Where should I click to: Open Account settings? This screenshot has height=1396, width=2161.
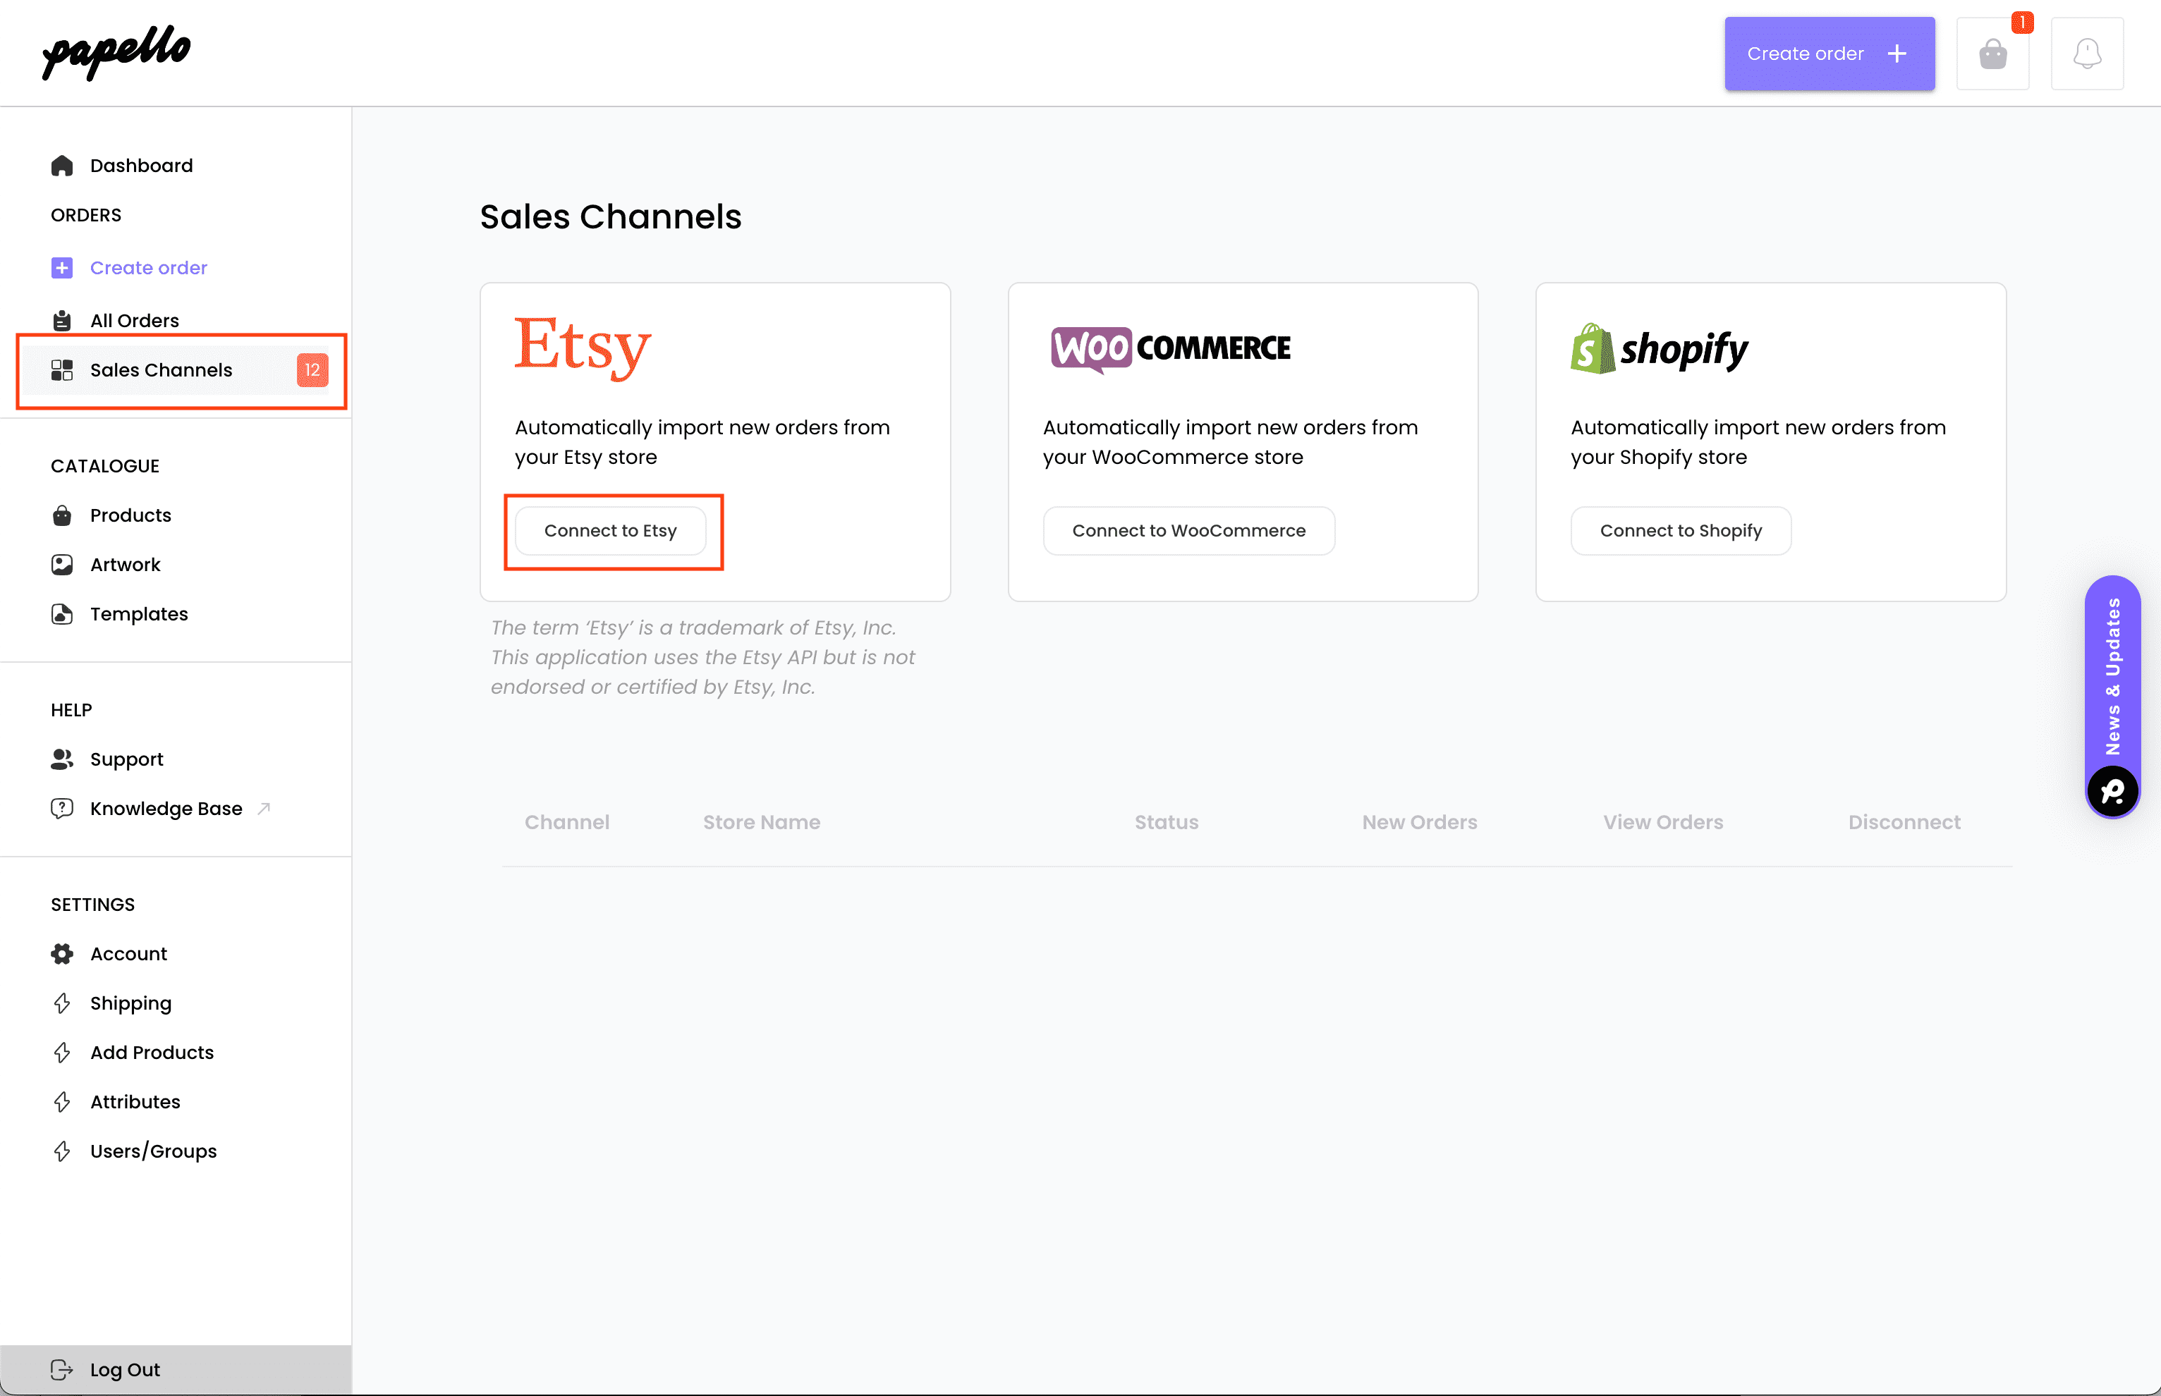(129, 955)
